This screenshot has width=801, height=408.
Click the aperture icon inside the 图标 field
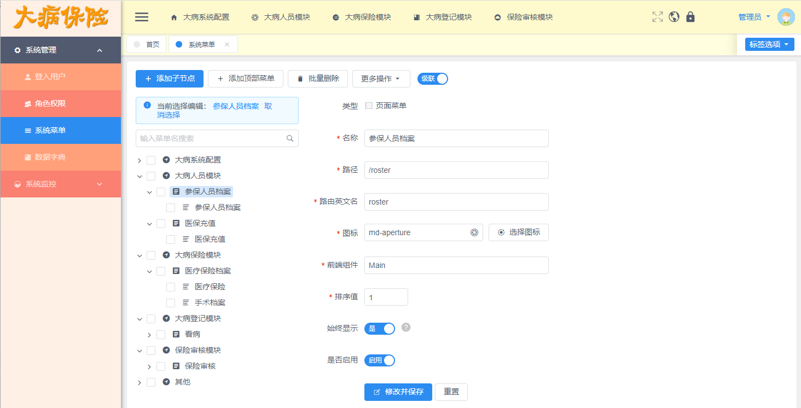click(474, 232)
